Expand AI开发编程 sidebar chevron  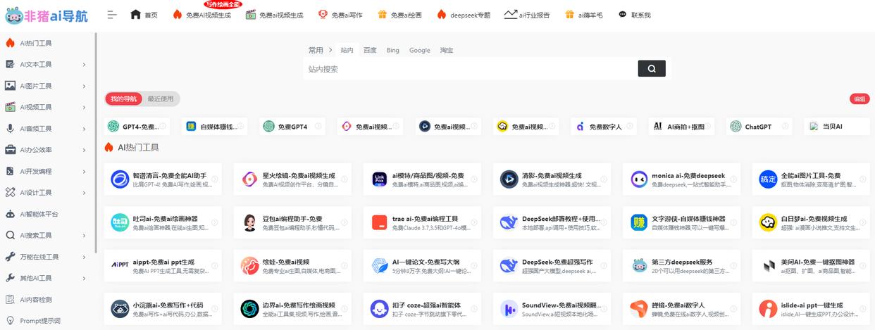click(x=85, y=171)
